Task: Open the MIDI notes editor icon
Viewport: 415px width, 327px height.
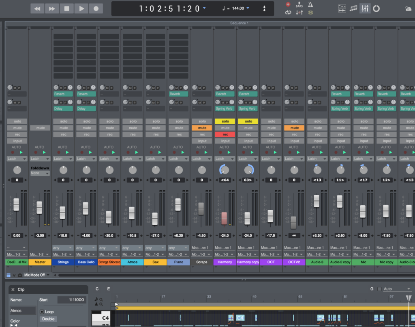Action: pyautogui.click(x=353, y=9)
